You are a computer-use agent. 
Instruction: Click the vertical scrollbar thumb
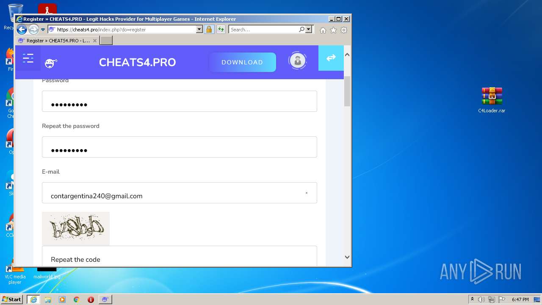[347, 91]
